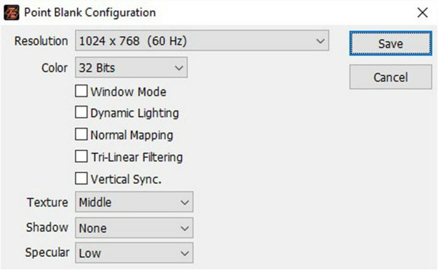
Task: Open the Specular dropdown showing Low
Action: (x=134, y=253)
